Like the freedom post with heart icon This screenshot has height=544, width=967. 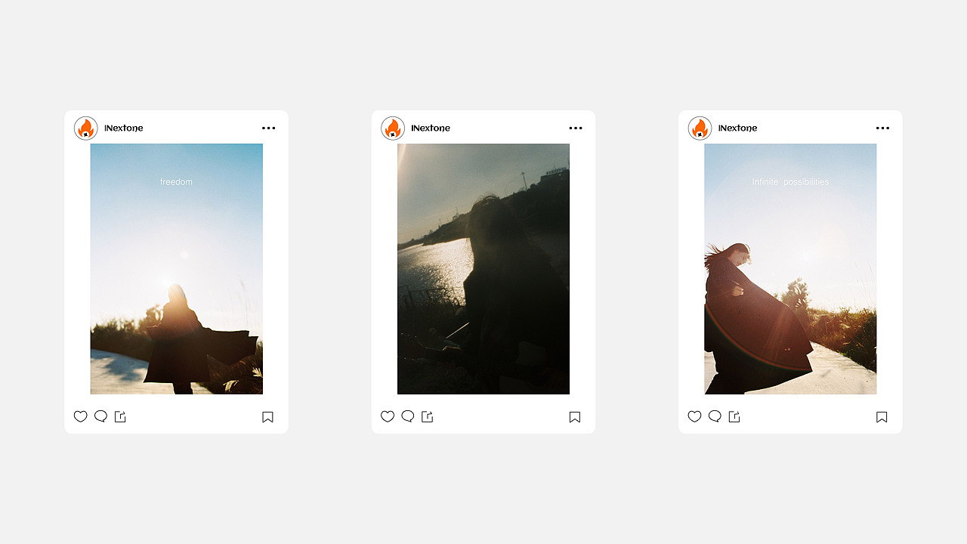click(x=80, y=416)
